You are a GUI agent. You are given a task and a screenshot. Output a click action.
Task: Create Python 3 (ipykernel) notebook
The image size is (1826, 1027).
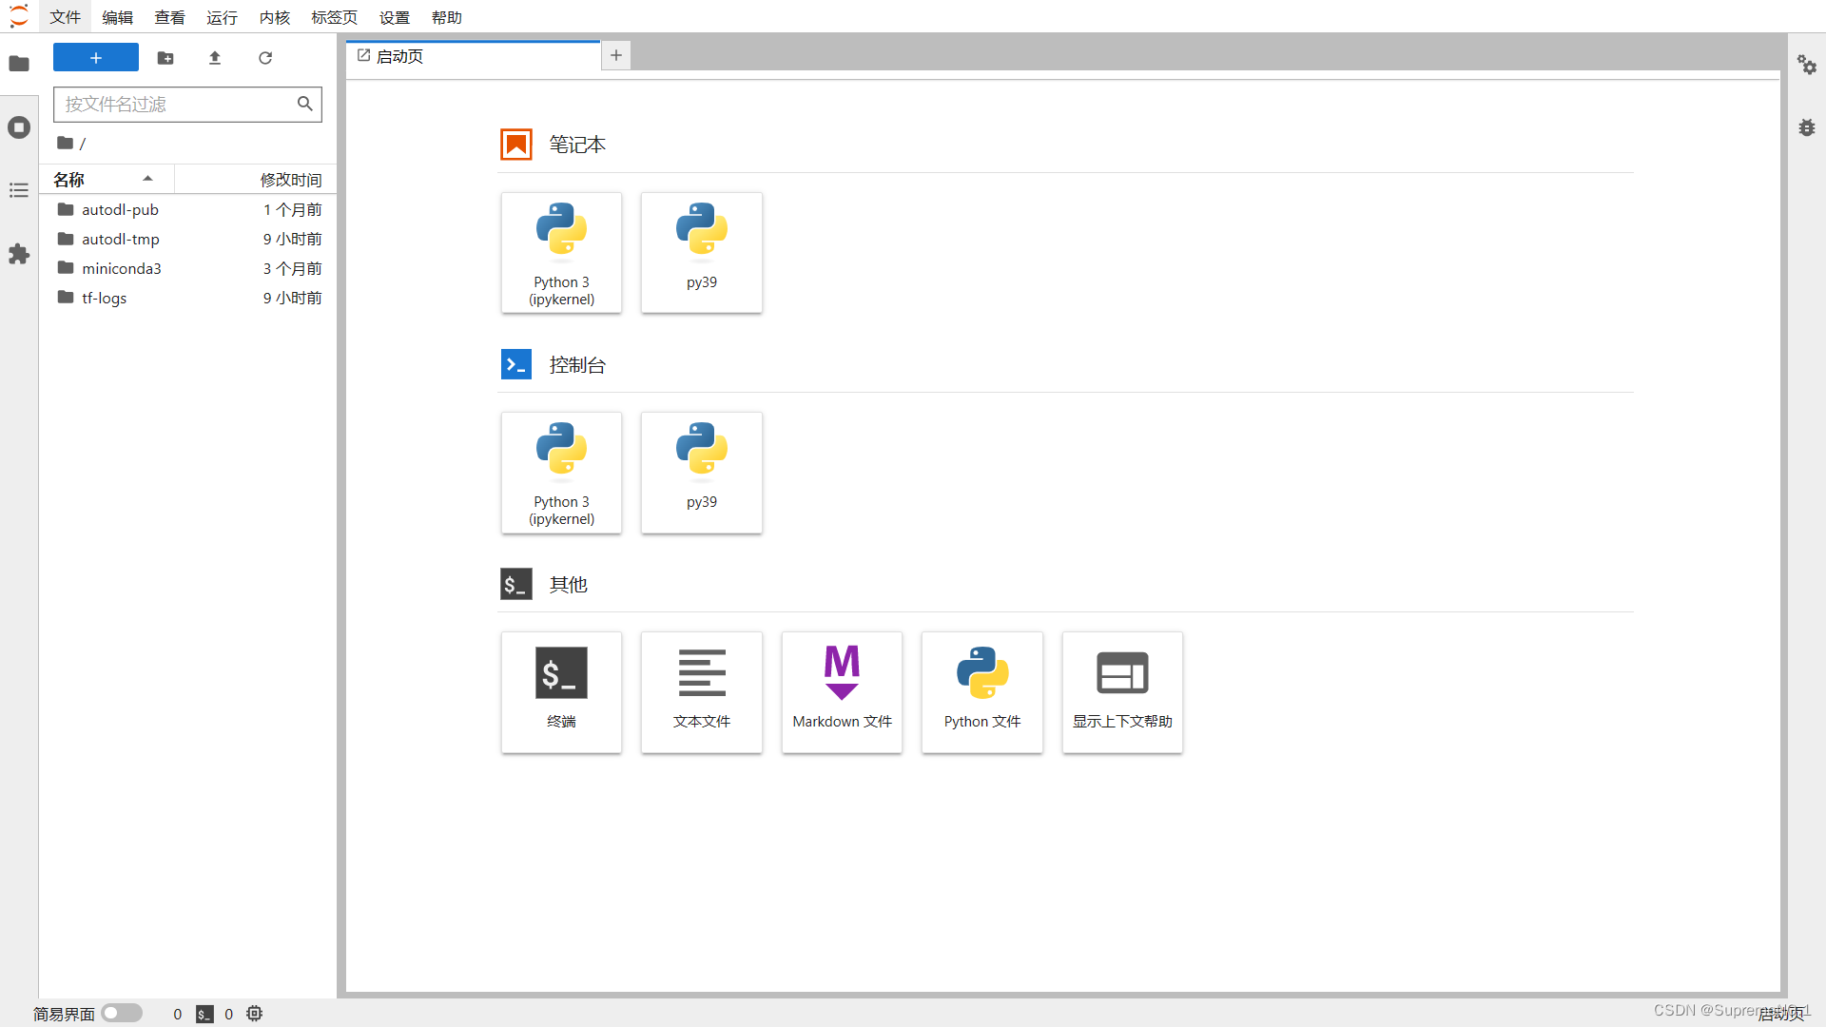point(561,253)
